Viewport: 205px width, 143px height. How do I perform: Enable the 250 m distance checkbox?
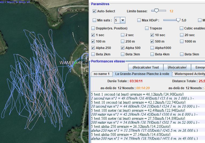pos(123,42)
